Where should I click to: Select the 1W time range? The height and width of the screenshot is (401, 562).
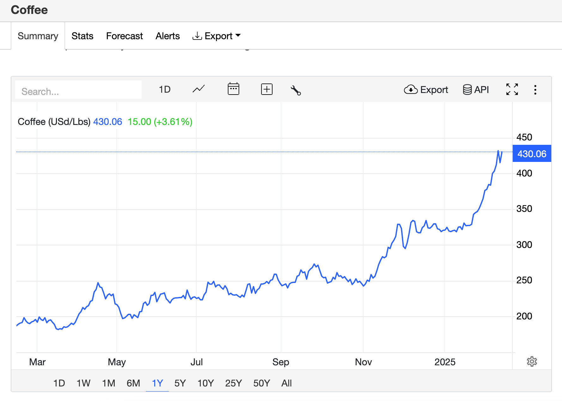tap(83, 383)
